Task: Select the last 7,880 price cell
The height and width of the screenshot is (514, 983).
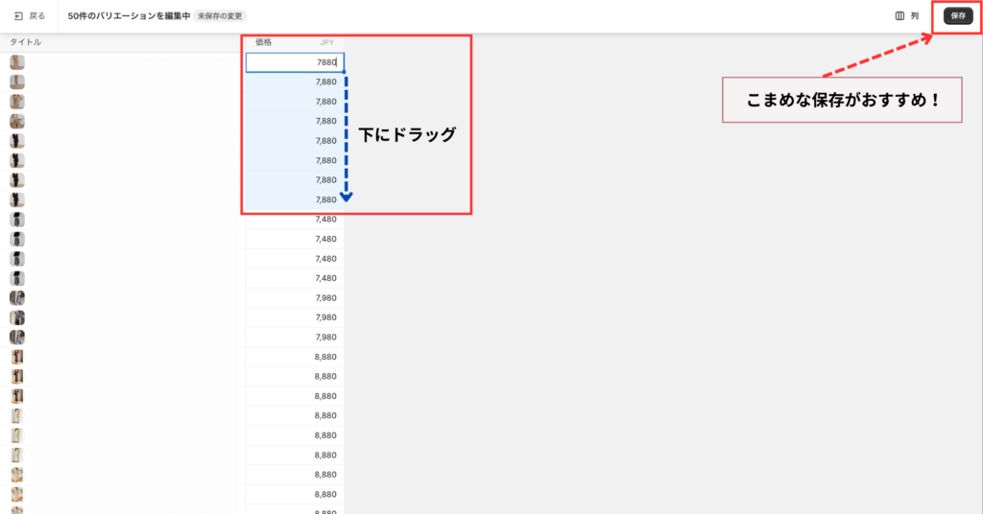Action: tap(295, 199)
